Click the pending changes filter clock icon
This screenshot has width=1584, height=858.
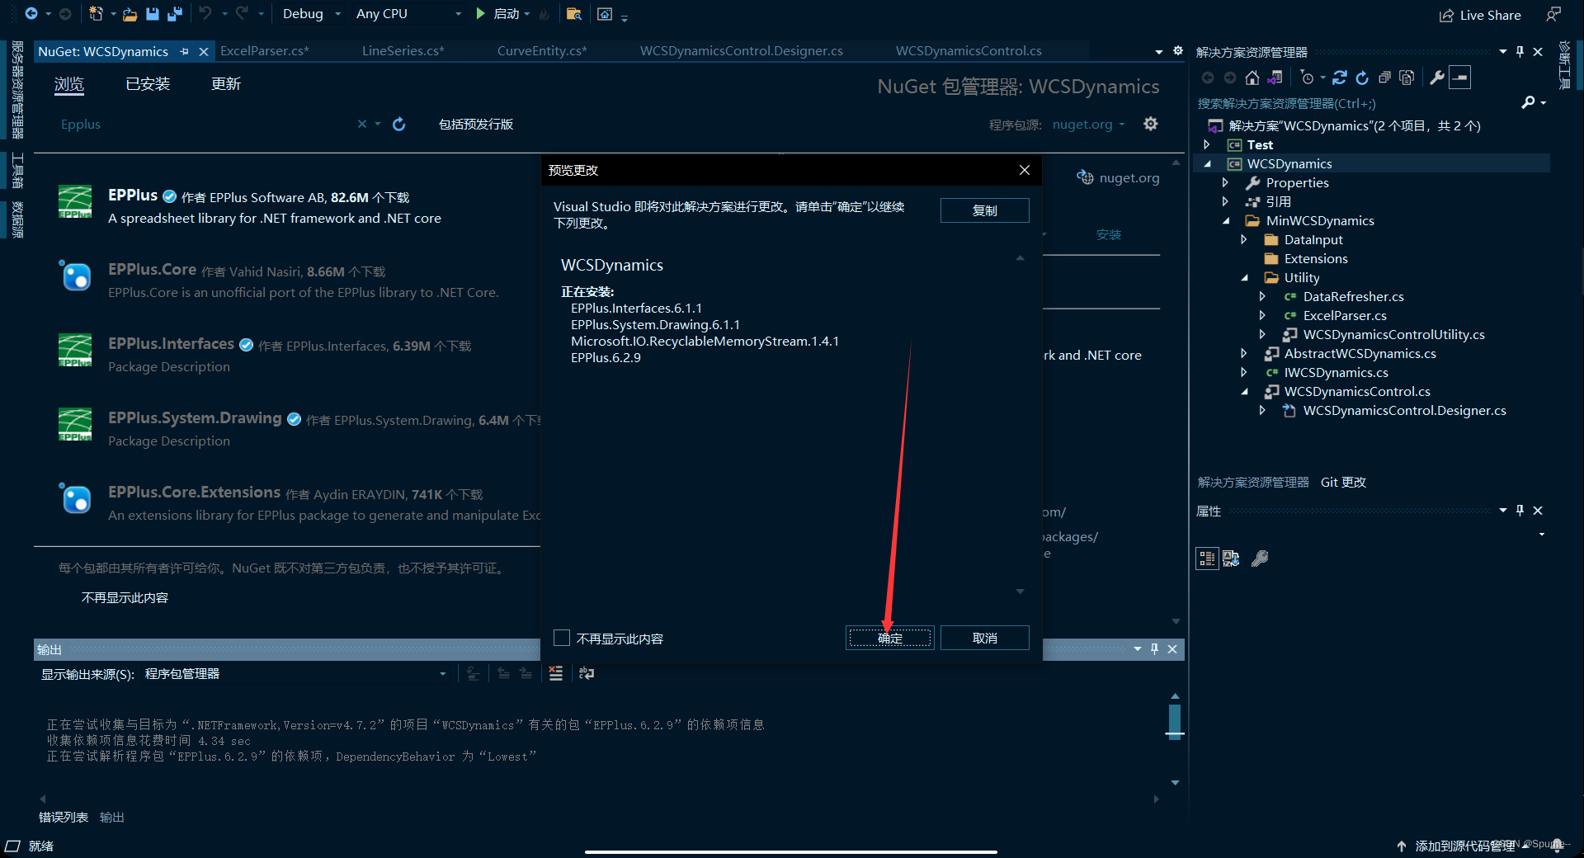[1307, 78]
